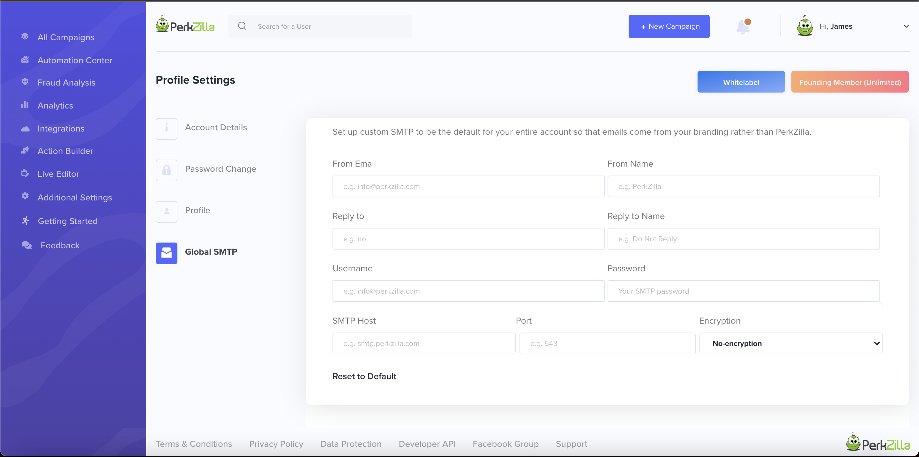The image size is (919, 457).
Task: Click Reset to Default
Action: tap(364, 376)
